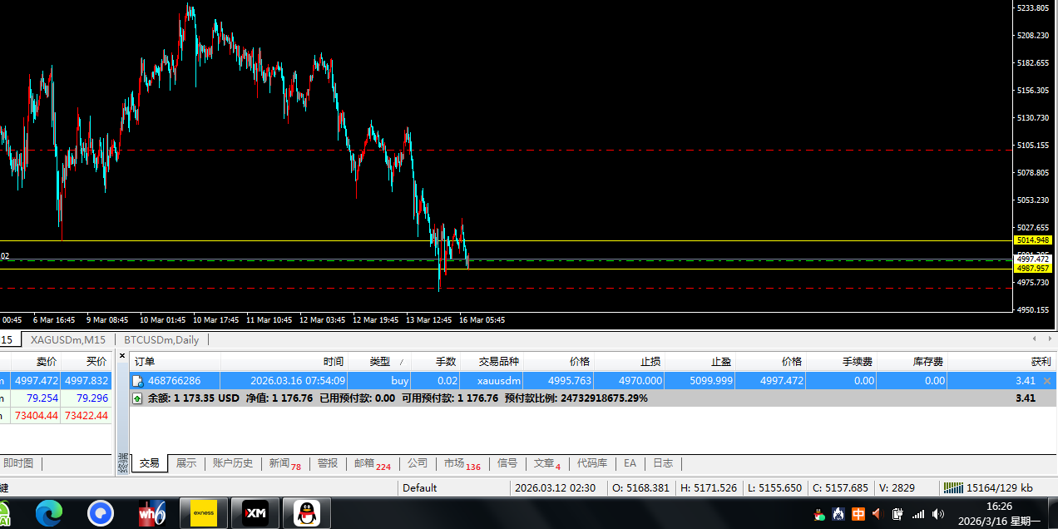Click the green balance arrow icon
Viewport: 1058px width, 529px height.
coord(137,398)
